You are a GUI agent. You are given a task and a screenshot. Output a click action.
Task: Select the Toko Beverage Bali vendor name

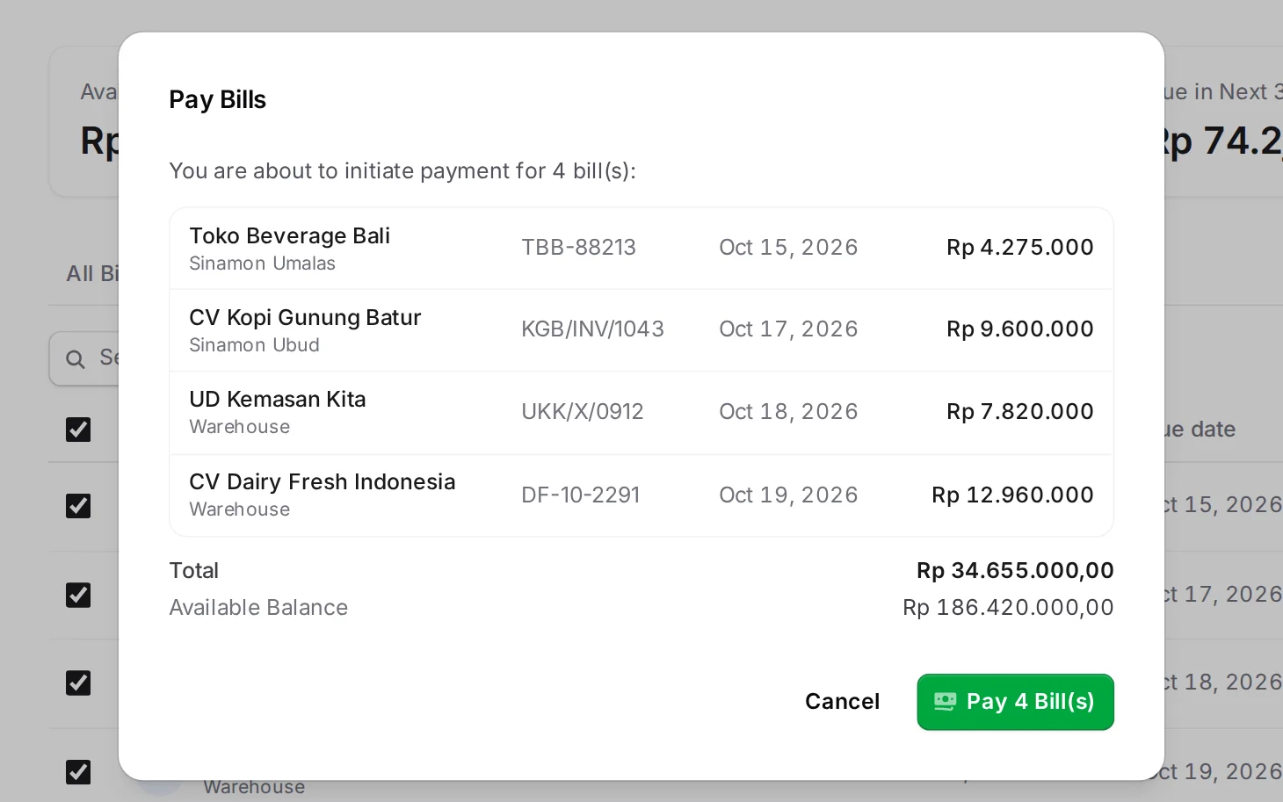pos(289,235)
